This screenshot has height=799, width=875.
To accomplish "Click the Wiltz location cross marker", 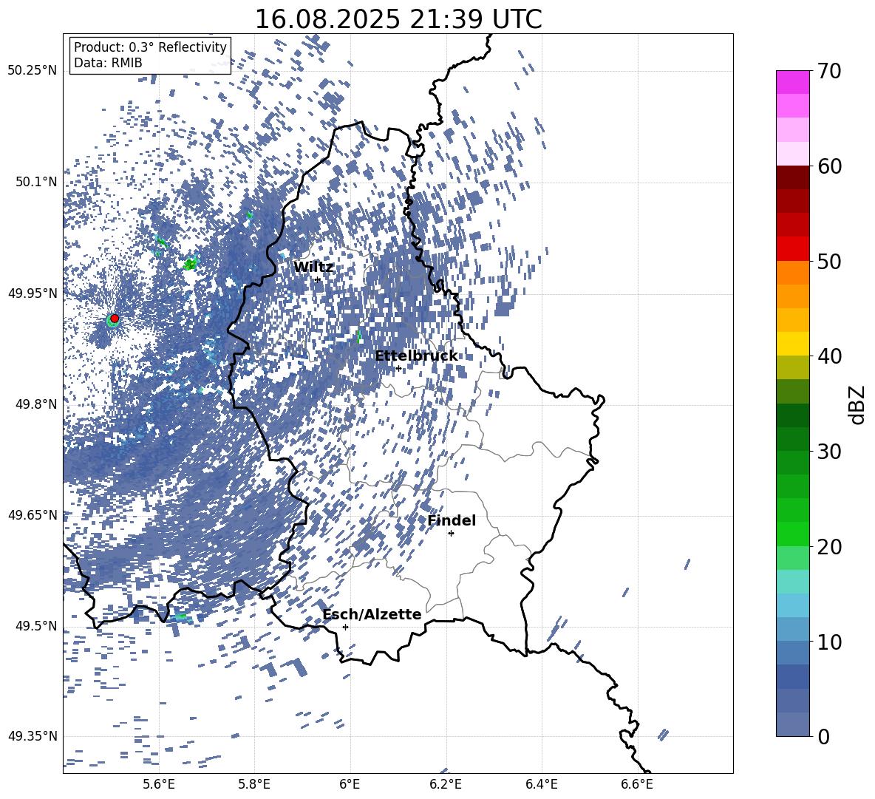I will pyautogui.click(x=318, y=279).
